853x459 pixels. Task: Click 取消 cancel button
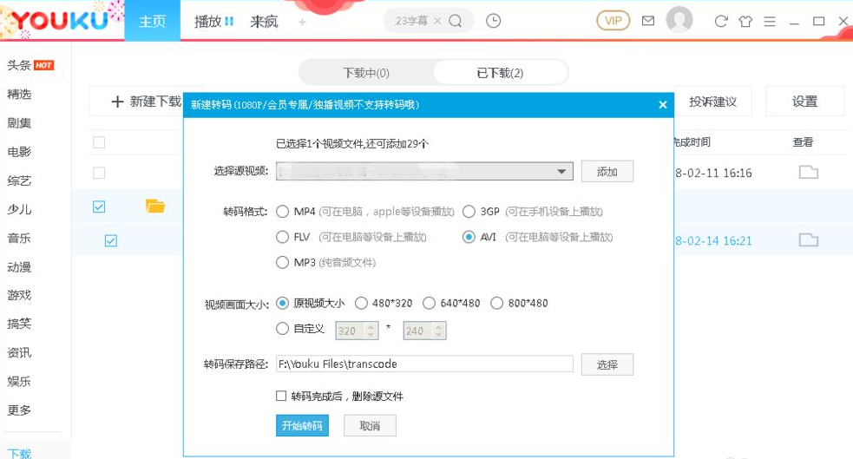point(370,425)
